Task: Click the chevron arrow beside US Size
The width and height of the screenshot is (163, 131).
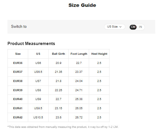Action: tap(120, 27)
